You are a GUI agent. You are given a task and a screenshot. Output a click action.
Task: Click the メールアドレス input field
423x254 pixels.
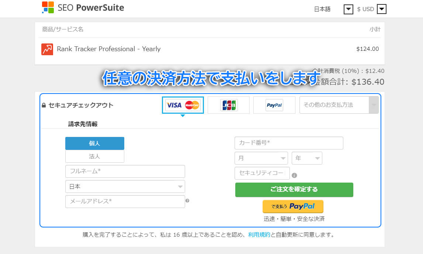pos(125,201)
